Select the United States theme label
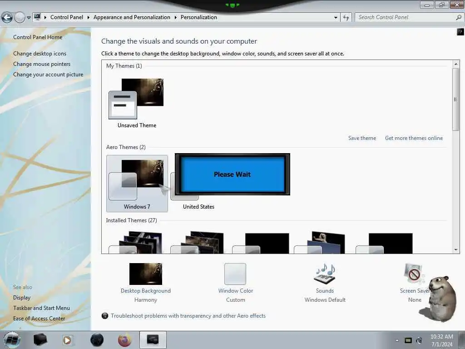Screen dimensions: 465x349 click(198, 207)
